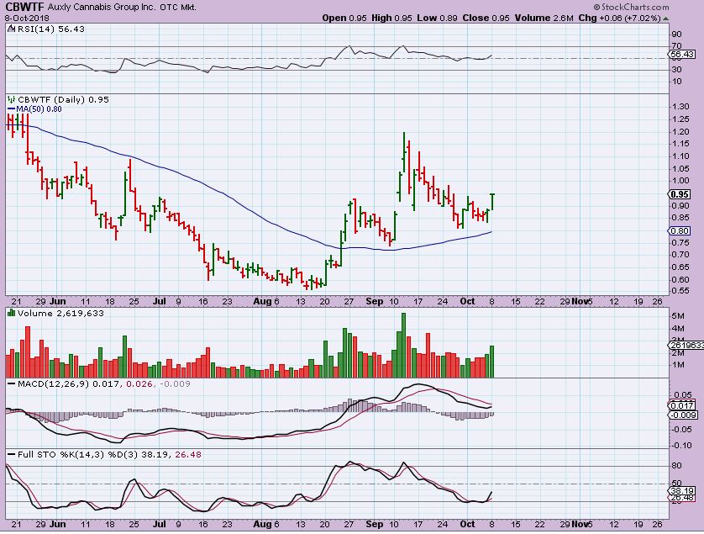The height and width of the screenshot is (534, 704).
Task: Click the gray -0.009 MACD histogram value in legend
Action: click(x=175, y=383)
